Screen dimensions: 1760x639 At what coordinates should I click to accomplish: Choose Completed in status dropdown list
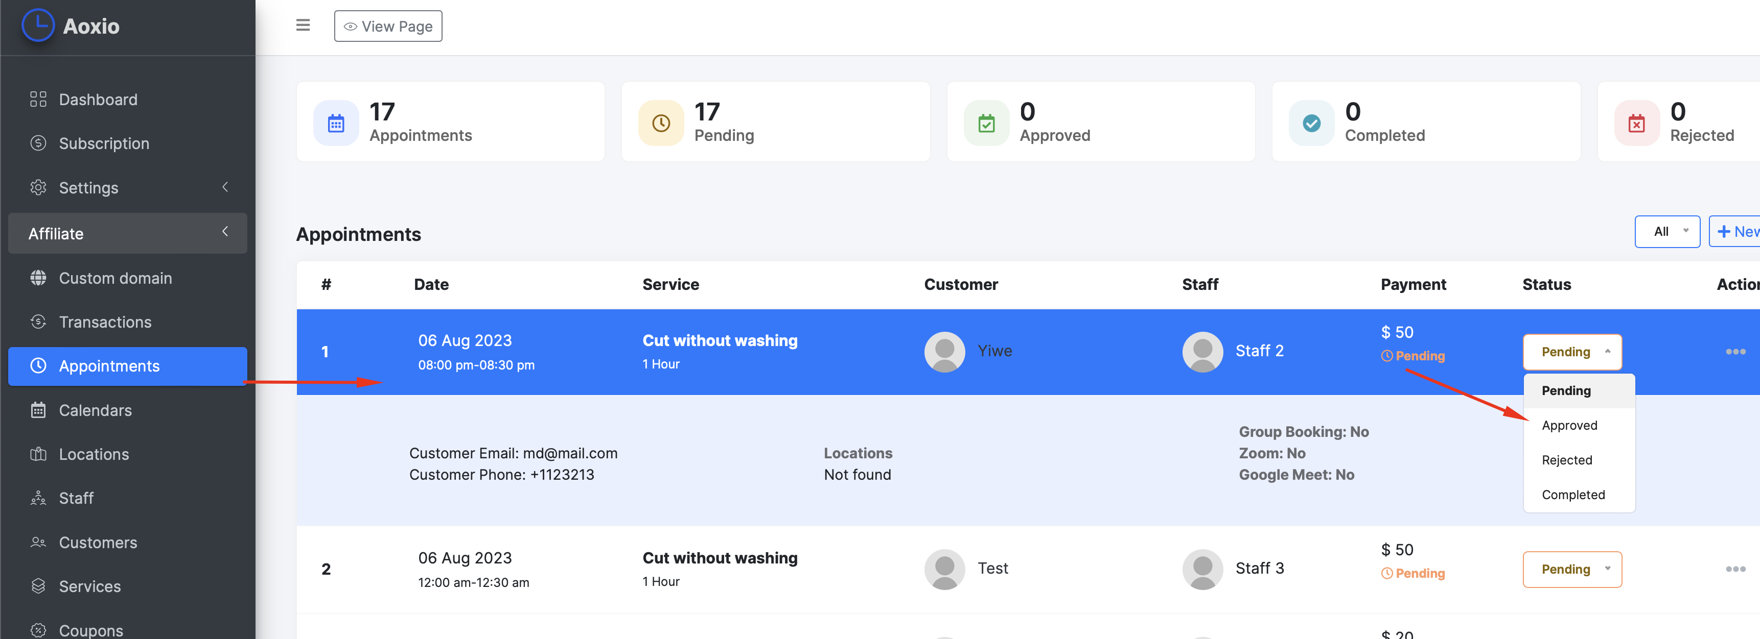(1579, 495)
